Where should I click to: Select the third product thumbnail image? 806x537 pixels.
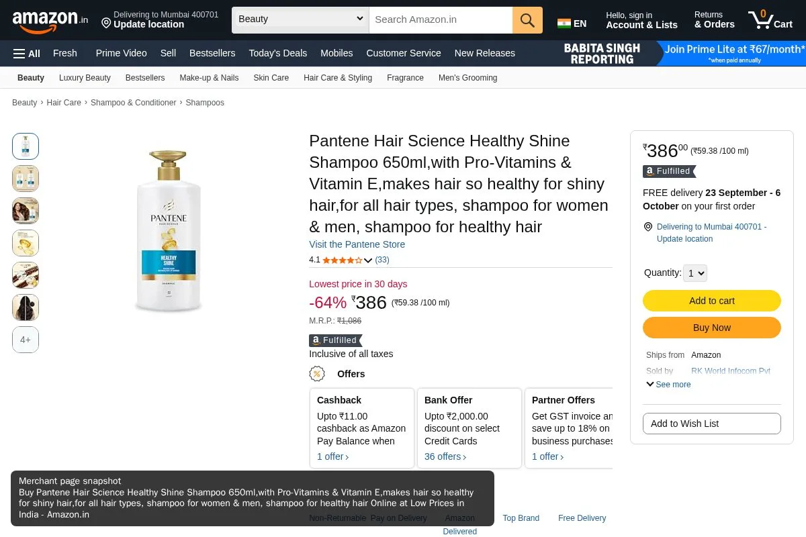tap(26, 211)
